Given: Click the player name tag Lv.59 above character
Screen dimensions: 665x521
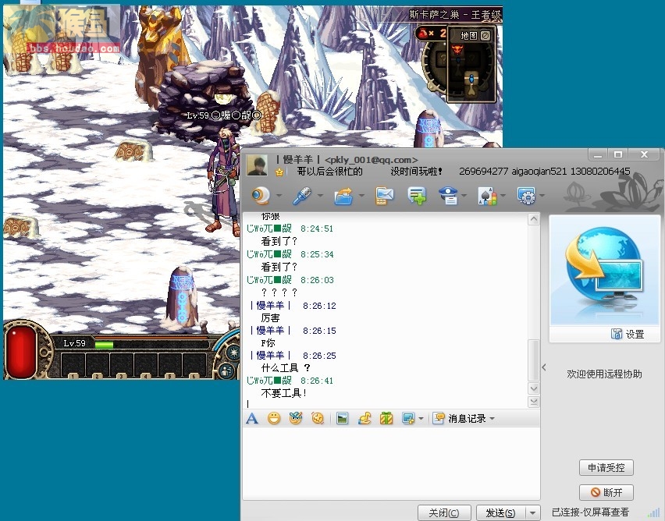Looking at the screenshot, I should [x=223, y=115].
